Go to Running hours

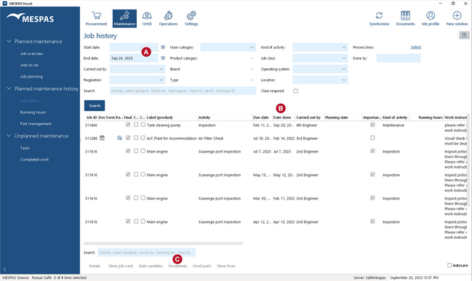point(33,112)
